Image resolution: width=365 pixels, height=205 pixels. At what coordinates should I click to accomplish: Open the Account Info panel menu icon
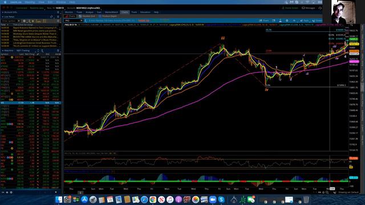coord(58,12)
